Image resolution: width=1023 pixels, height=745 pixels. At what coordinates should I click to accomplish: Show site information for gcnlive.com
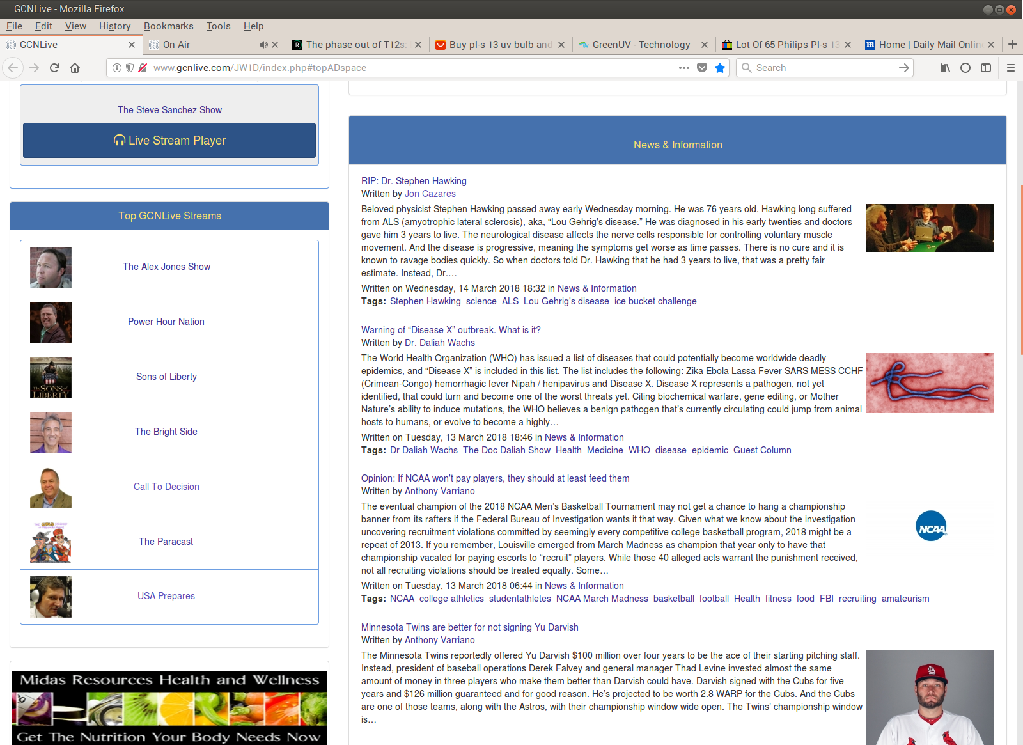click(x=117, y=68)
